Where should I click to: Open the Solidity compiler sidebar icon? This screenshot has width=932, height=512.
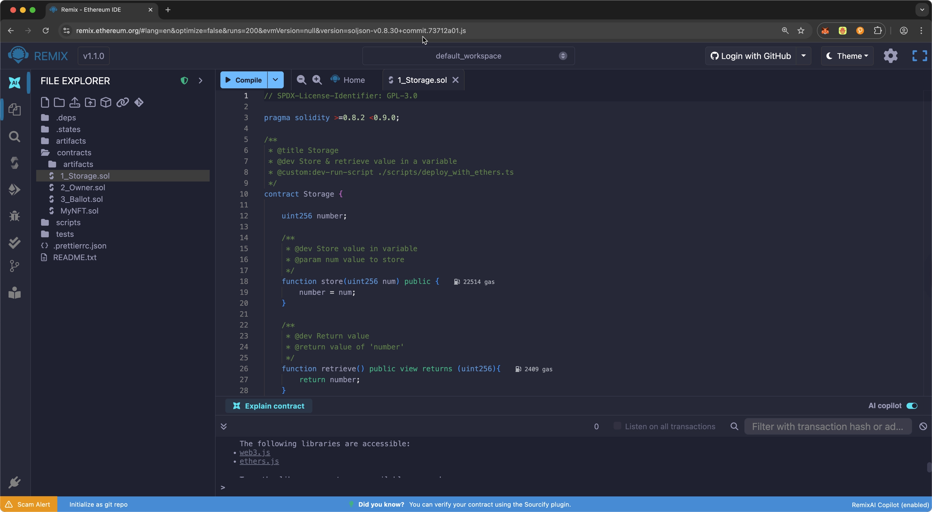[x=14, y=163]
